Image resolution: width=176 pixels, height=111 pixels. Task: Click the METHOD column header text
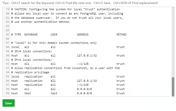point(121,34)
